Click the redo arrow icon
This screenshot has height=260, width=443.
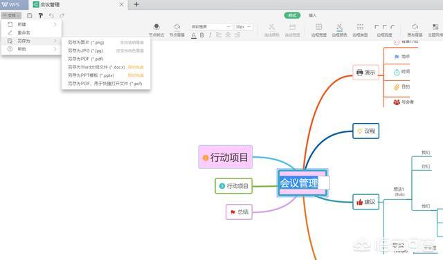coord(62,15)
